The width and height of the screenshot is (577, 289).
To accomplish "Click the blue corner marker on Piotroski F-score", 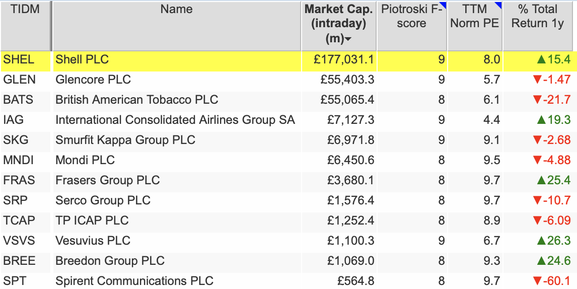I will [x=444, y=5].
